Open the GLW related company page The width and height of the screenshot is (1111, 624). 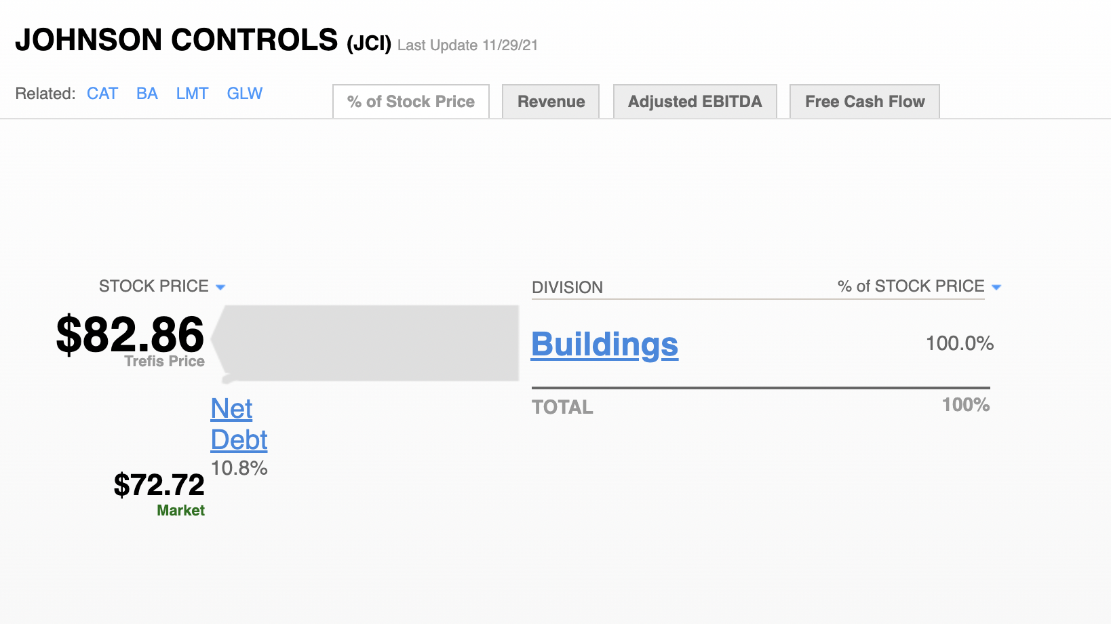tap(244, 94)
